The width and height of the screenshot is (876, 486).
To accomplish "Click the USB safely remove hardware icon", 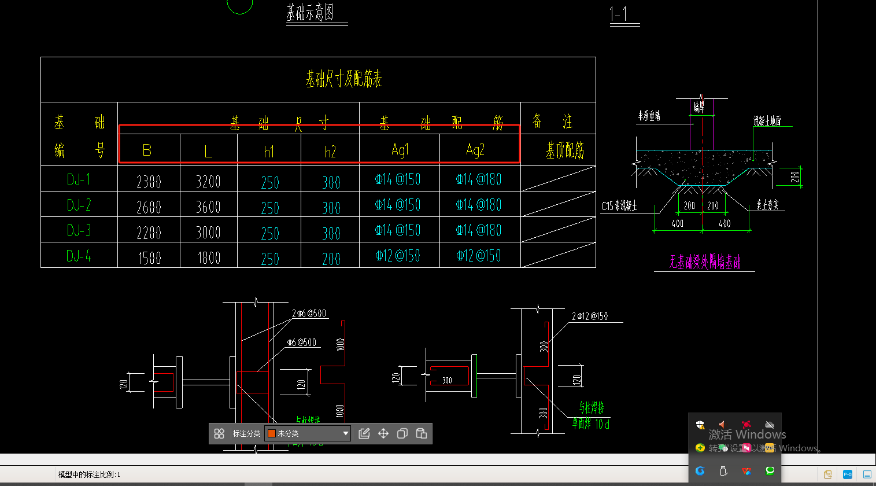I will coord(723,471).
